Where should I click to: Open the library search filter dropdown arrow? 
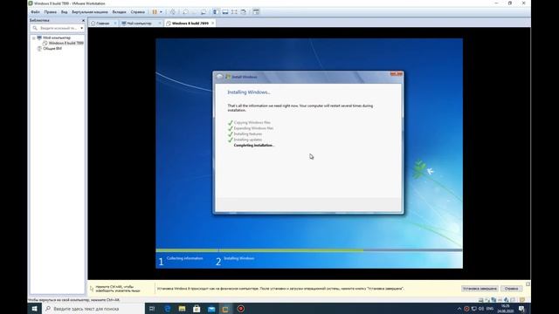[81, 28]
